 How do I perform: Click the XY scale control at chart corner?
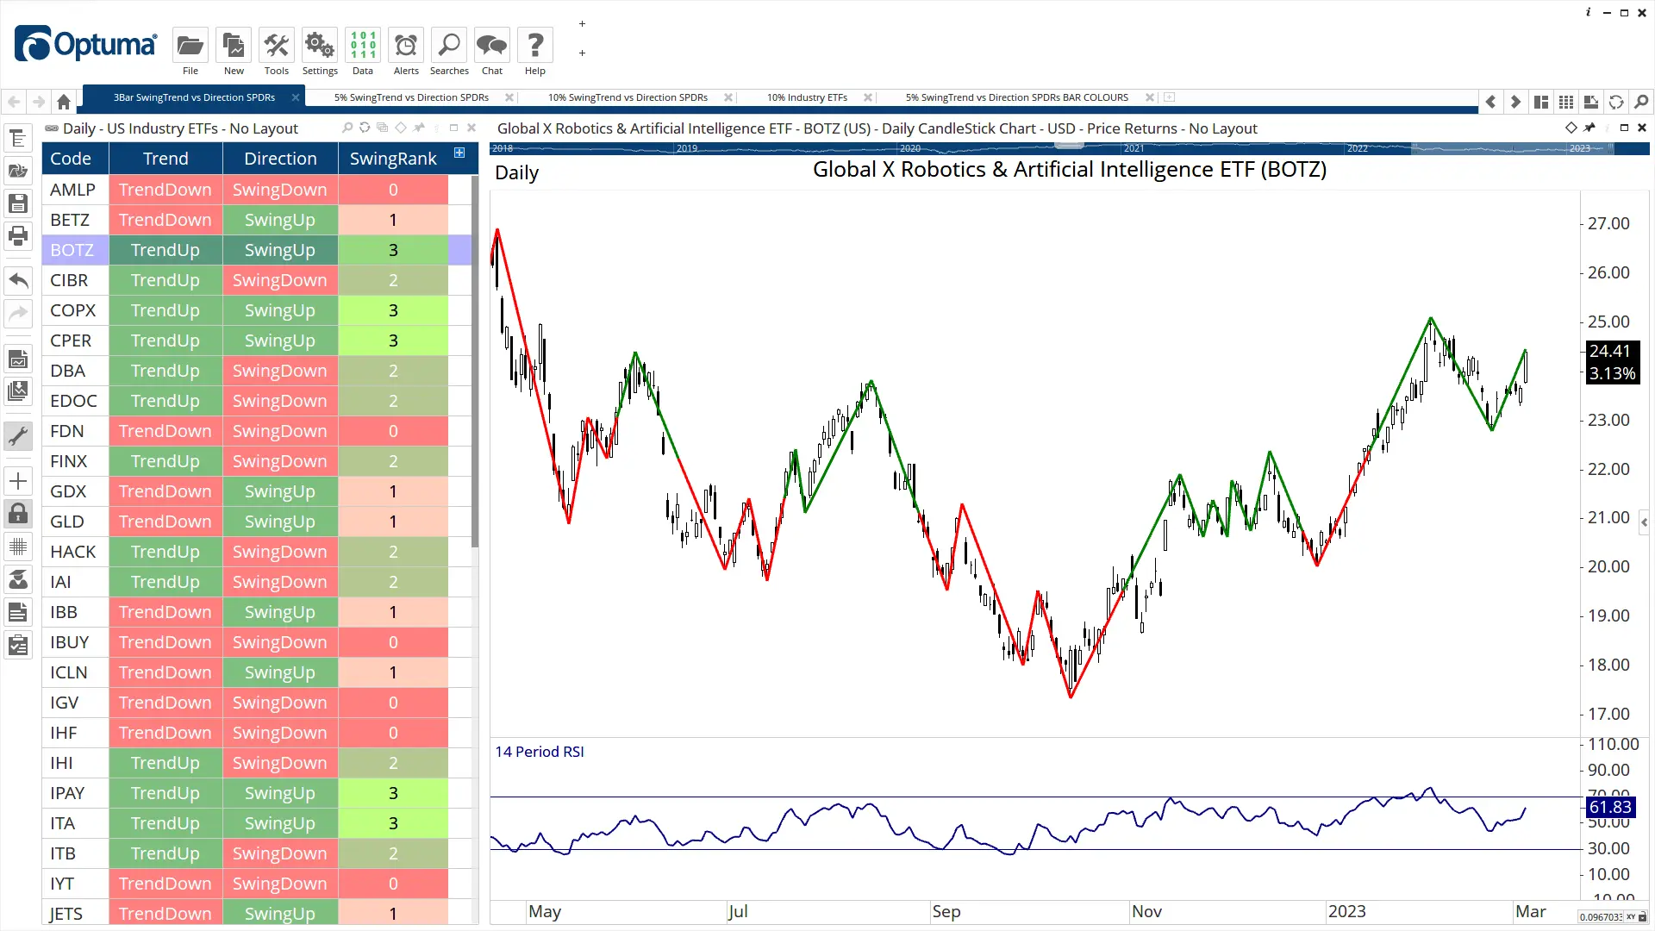pos(1631,917)
